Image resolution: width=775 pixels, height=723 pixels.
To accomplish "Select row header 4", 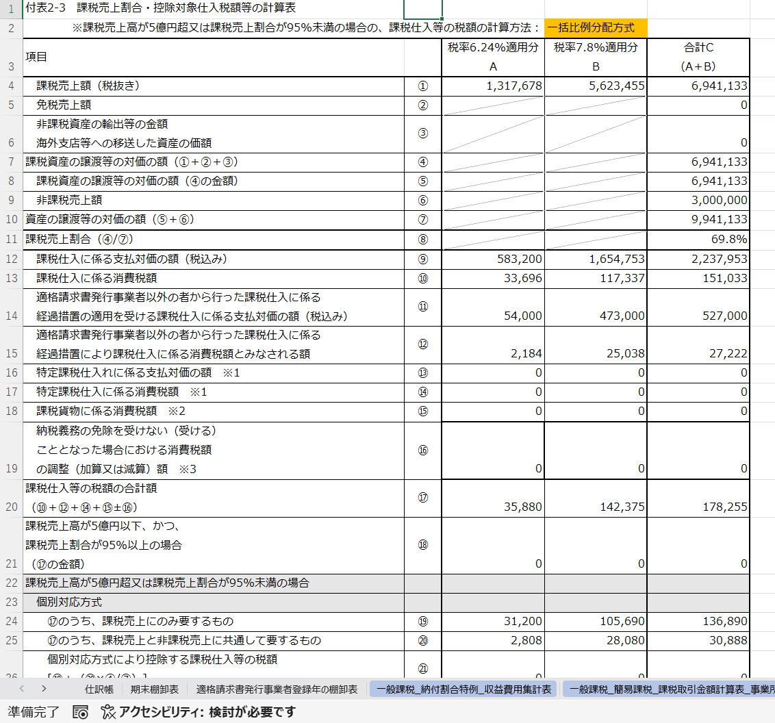I will 12,86.
